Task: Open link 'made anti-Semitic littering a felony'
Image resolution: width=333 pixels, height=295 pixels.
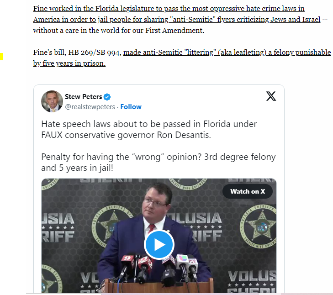Action: (227, 52)
